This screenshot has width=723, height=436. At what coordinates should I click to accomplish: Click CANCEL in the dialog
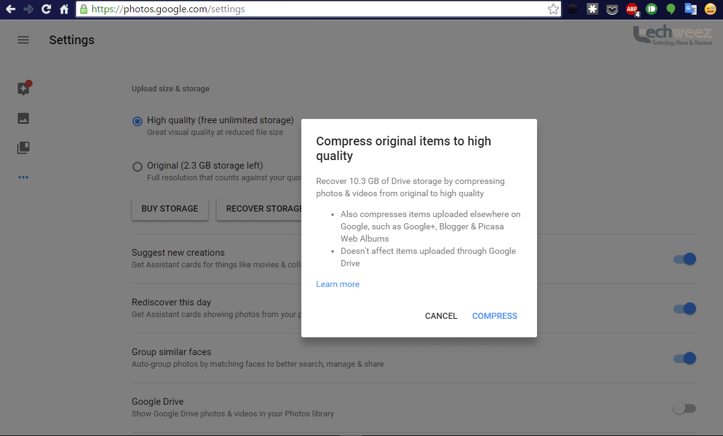tap(441, 316)
